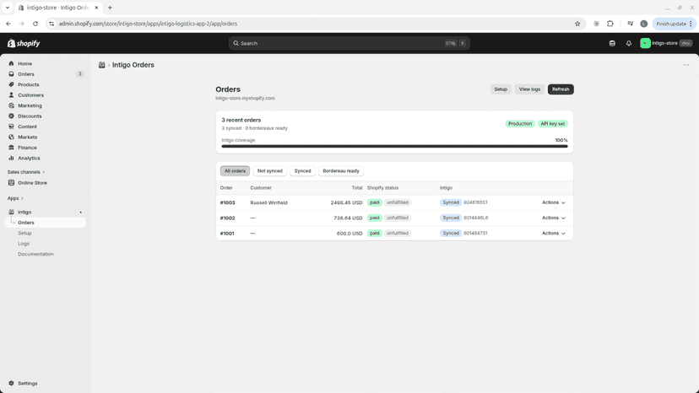Image resolution: width=699 pixels, height=393 pixels.
Task: Click the Markets globe icon
Action: pos(11,137)
